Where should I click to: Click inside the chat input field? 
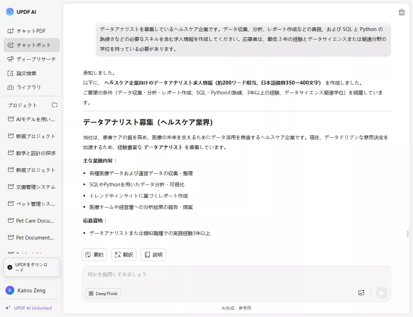click(211, 274)
